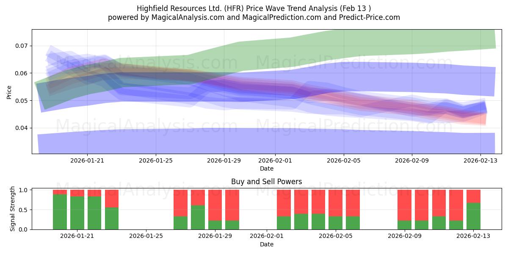Image resolution: width=508 pixels, height=254 pixels.
Task: Click the 0.06 price tick label
Action: 22,73
